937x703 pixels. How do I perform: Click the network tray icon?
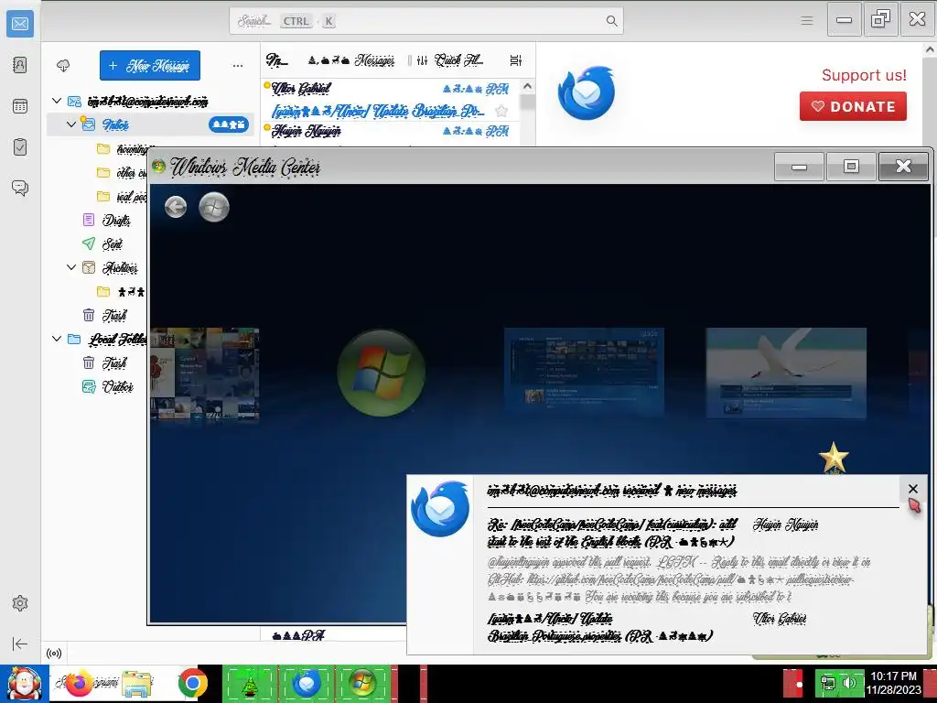[x=828, y=683]
